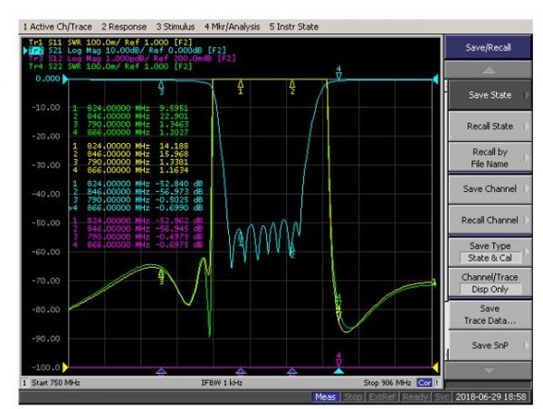Select trace Tr4 S22 SWR label

coord(110,66)
